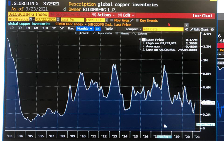This screenshot has width=224, height=141.
Task: Open the Actions menu
Action: pos(102,15)
